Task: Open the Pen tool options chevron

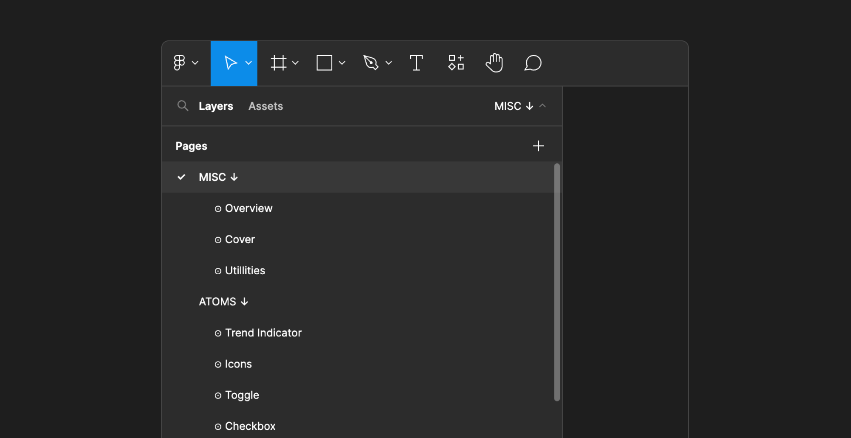Action: [388, 63]
